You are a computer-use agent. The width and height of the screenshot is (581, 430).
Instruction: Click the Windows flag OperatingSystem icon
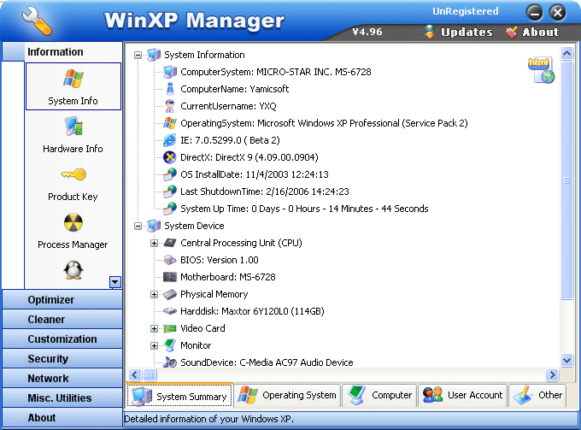pyautogui.click(x=170, y=123)
